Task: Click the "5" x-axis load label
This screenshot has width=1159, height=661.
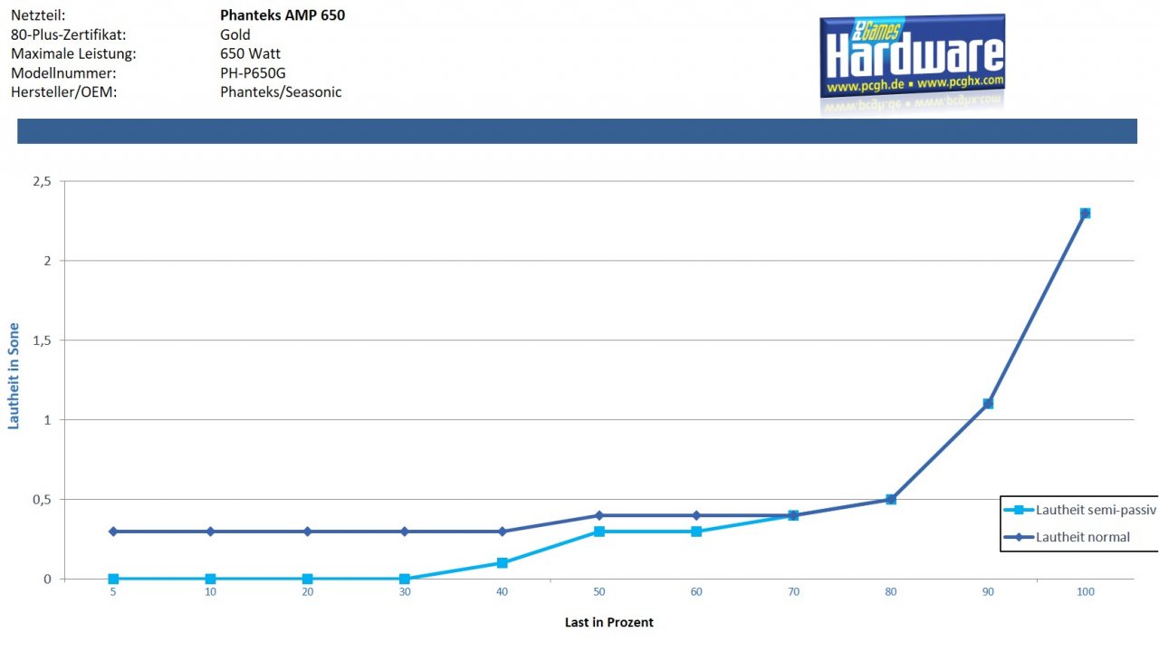Action: point(113,591)
